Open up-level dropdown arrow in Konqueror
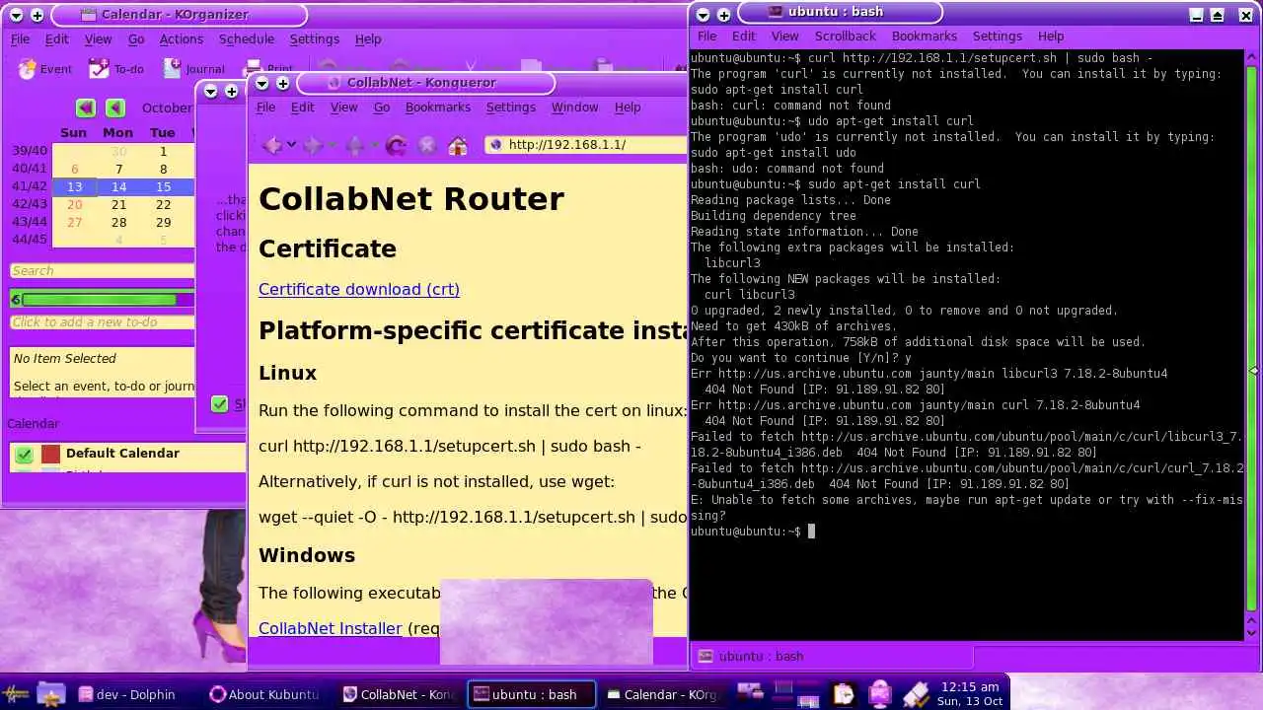The height and width of the screenshot is (710, 1263). pos(372,146)
